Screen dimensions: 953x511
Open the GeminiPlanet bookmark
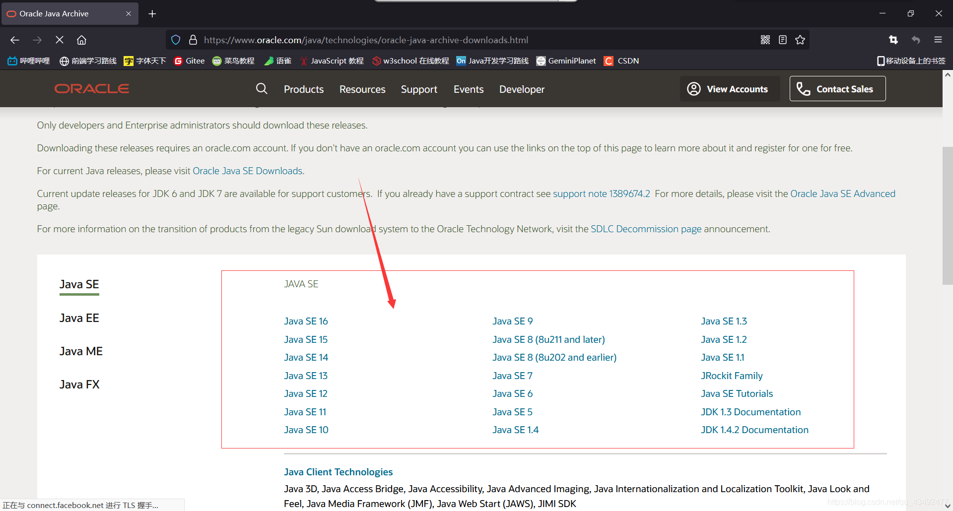[x=566, y=61]
